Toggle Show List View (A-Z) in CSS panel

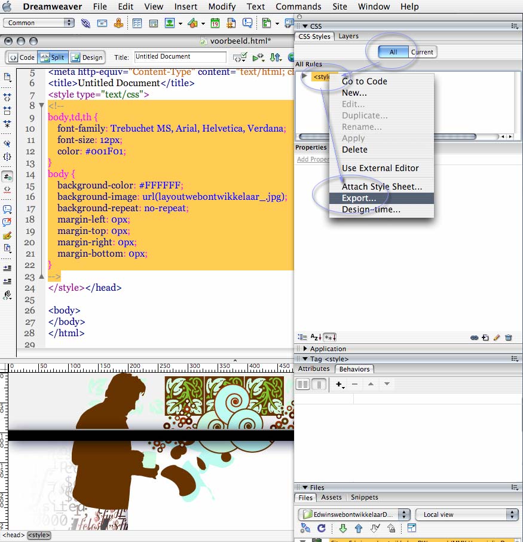tap(316, 337)
